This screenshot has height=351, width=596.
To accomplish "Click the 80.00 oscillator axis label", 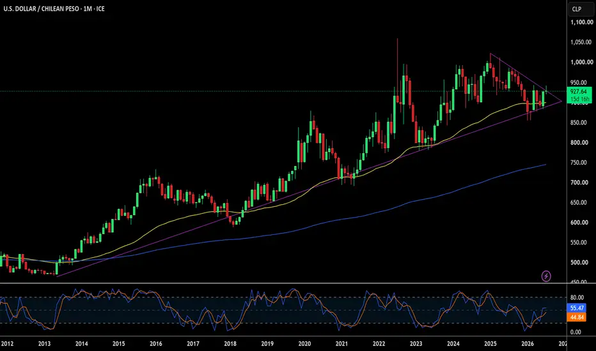I will click(x=577, y=298).
